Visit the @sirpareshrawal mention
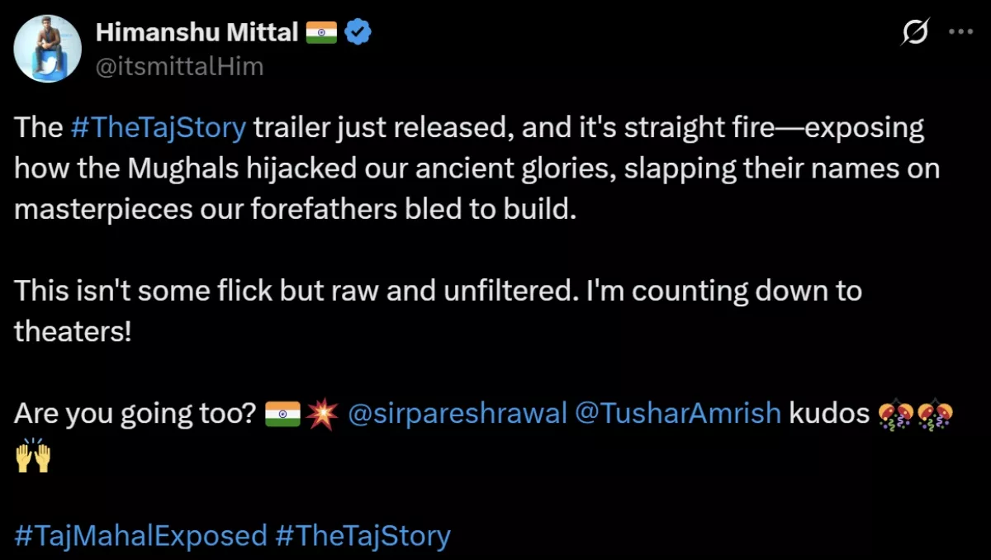 (x=458, y=413)
